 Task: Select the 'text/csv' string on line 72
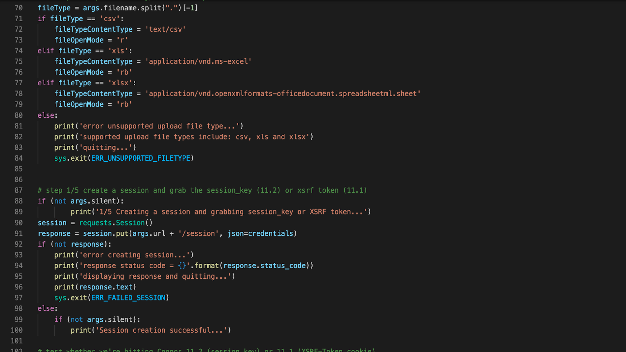pos(166,29)
